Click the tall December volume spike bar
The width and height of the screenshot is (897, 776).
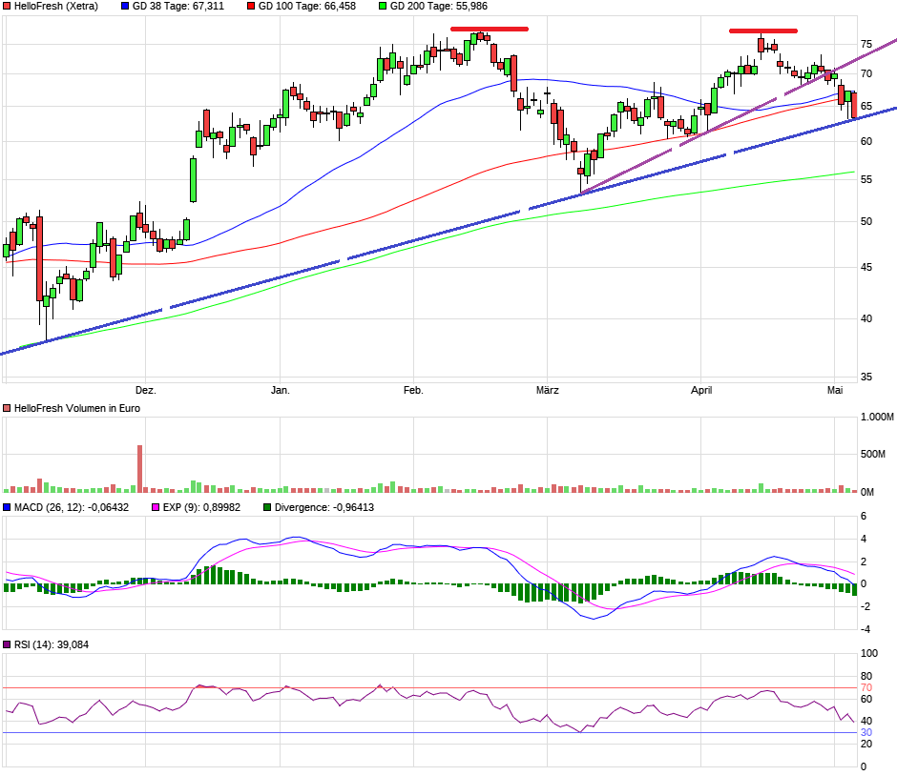(139, 469)
